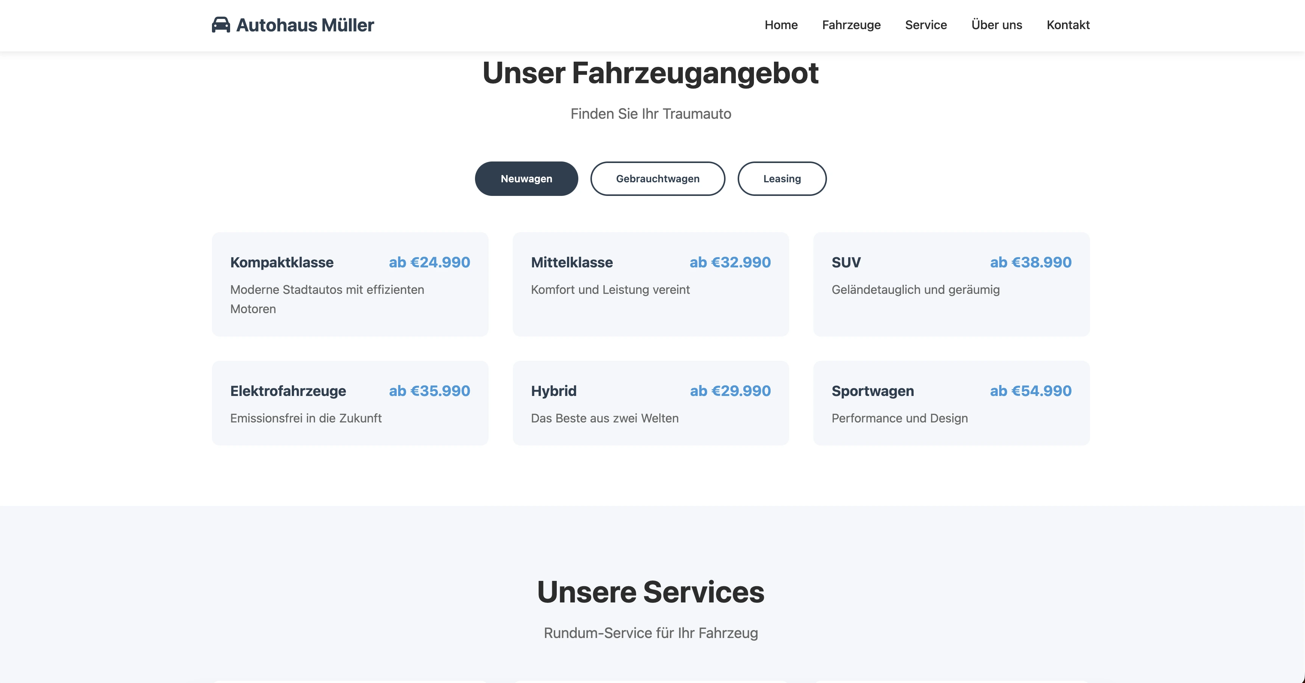This screenshot has width=1305, height=683.
Task: Go to the Über uns page
Action: 997,25
